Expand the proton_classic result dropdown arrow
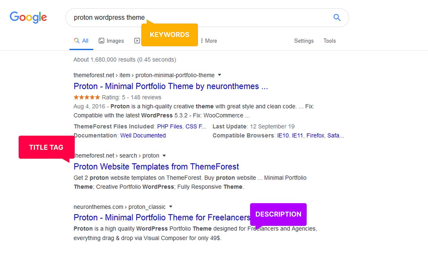 tap(171, 207)
